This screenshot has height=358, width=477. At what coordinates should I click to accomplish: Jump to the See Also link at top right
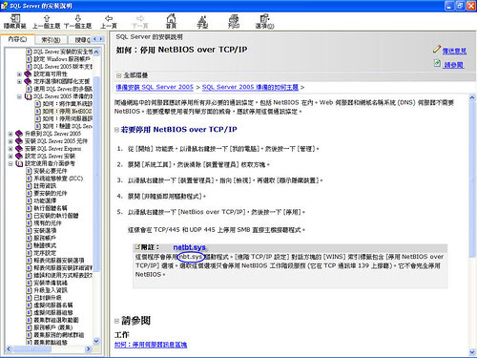[x=454, y=65]
